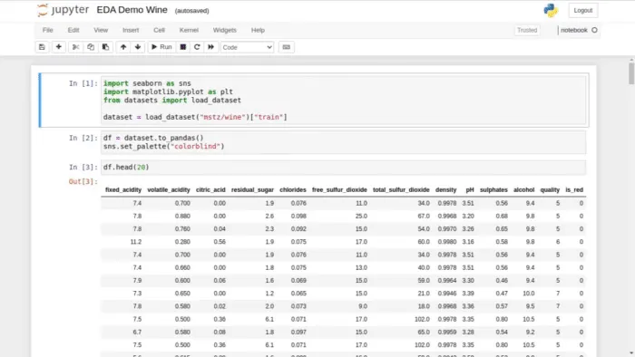Log out with the Logout button
The width and height of the screenshot is (635, 357).
582,11
